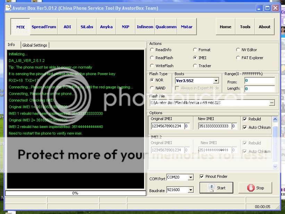The image size is (285, 214).
Task: Open the About button
Action: click(x=265, y=27)
